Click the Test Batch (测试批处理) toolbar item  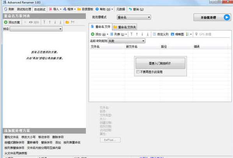click(24, 9)
